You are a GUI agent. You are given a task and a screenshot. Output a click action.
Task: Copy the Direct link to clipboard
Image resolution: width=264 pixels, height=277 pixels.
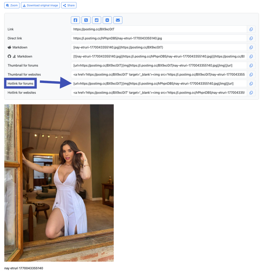(251, 38)
